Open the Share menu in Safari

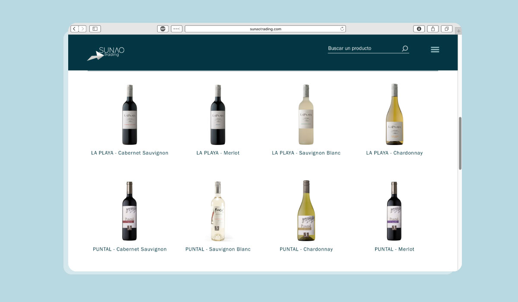click(x=433, y=29)
